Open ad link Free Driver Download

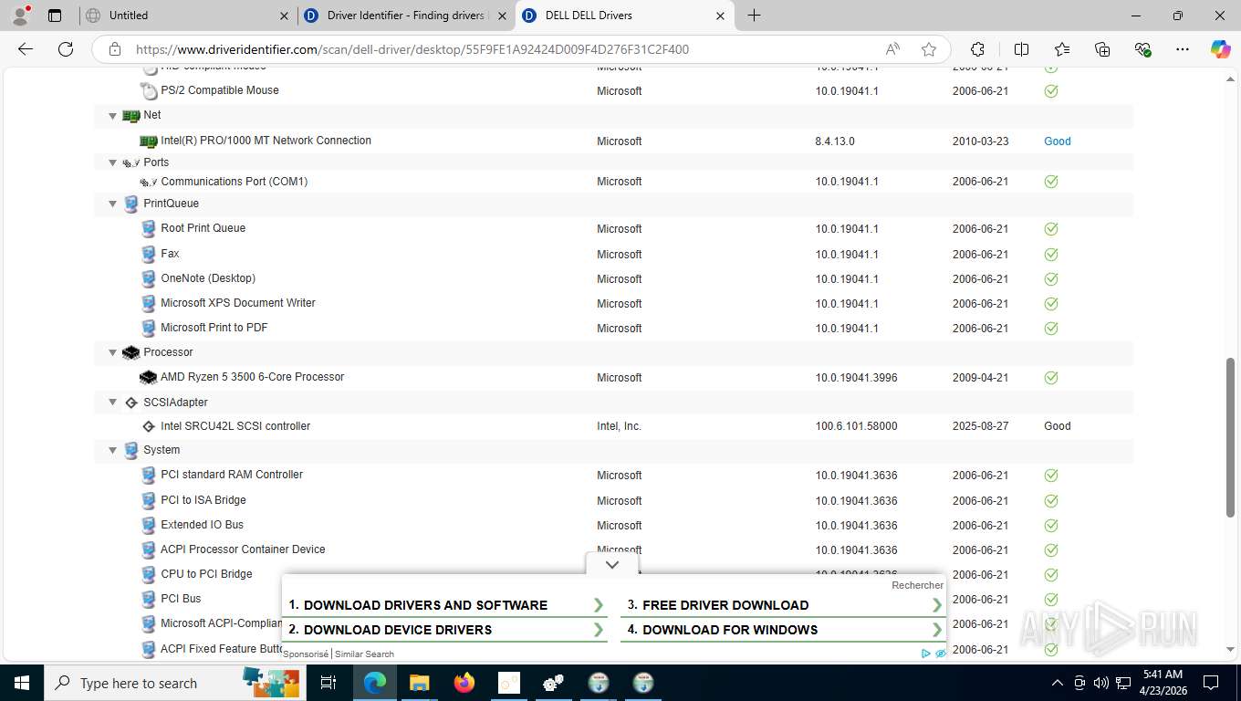[x=784, y=605]
